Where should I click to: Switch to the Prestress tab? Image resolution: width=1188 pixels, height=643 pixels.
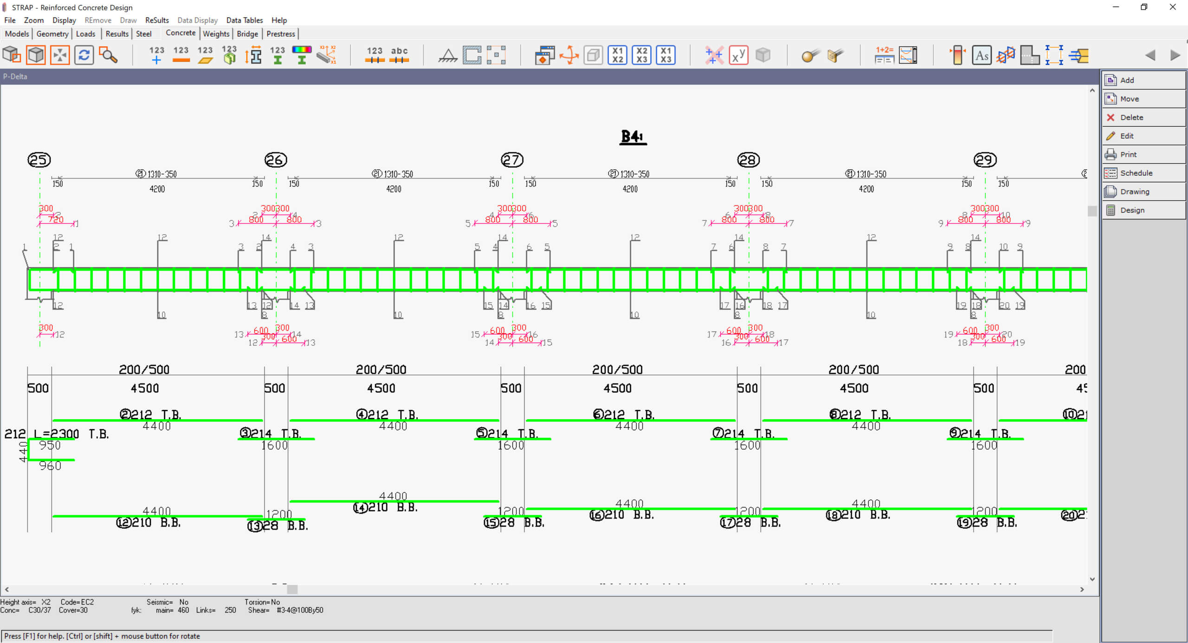(280, 34)
